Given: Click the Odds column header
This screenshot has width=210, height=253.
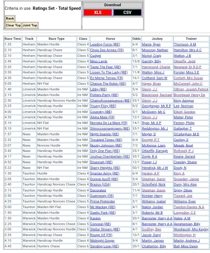Looking at the screenshot, I should (x=136, y=39).
